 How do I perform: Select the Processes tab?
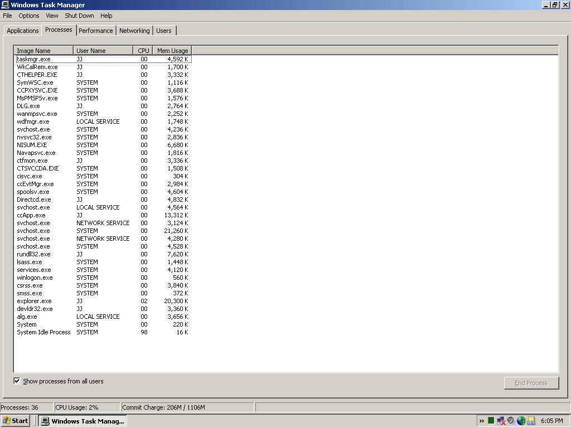point(59,30)
